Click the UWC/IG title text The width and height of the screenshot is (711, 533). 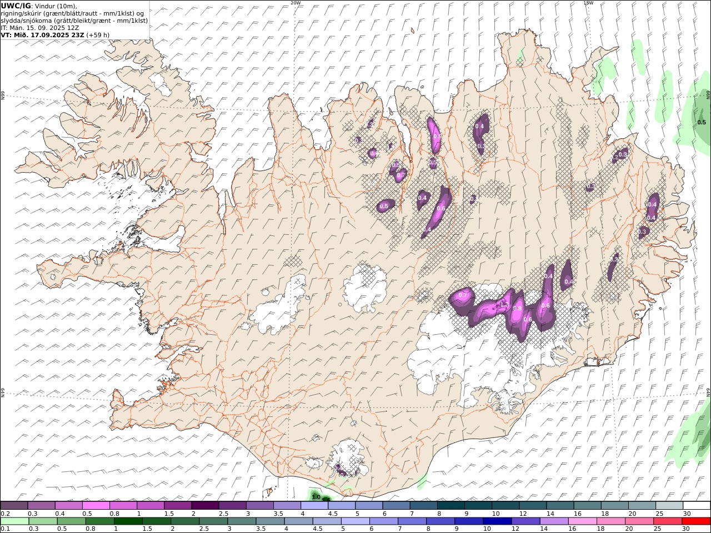tap(16, 6)
